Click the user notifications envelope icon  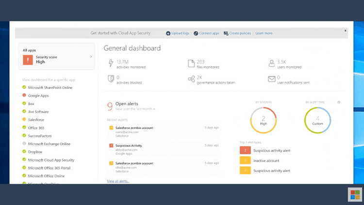271,79
